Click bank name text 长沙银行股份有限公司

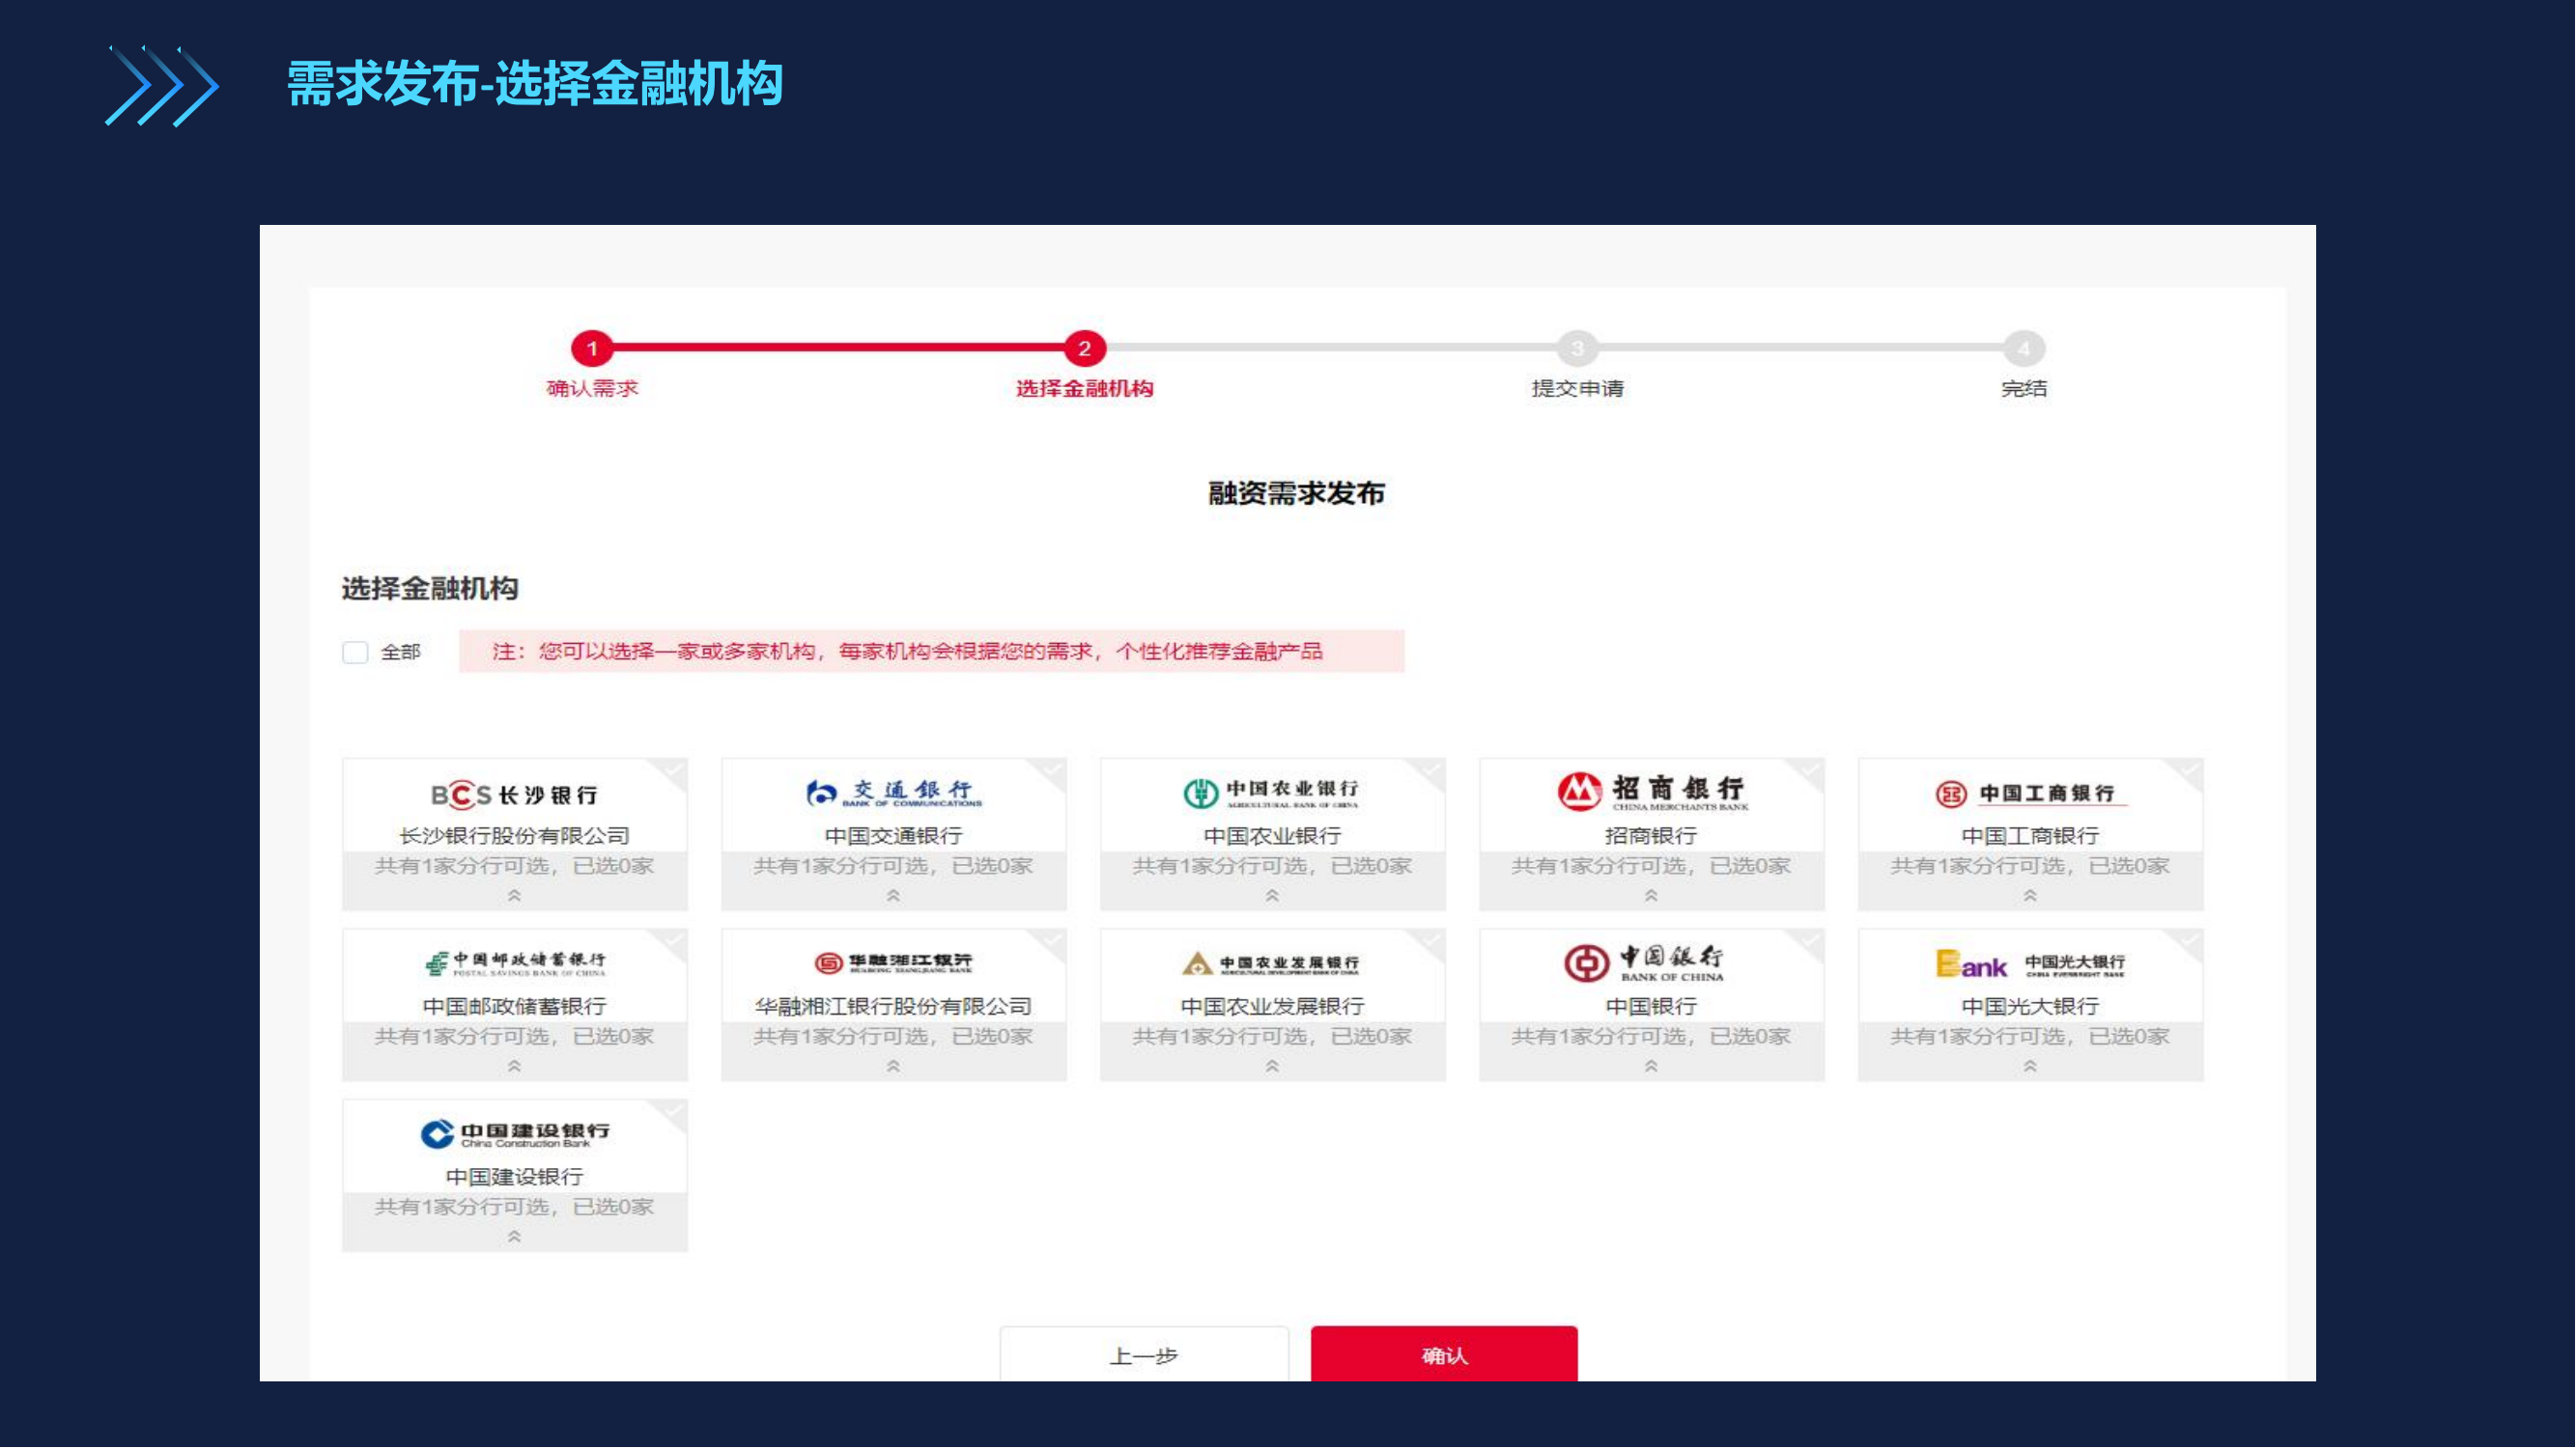click(514, 835)
